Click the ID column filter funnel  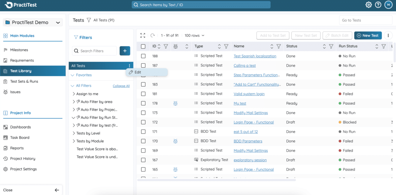tap(166, 46)
